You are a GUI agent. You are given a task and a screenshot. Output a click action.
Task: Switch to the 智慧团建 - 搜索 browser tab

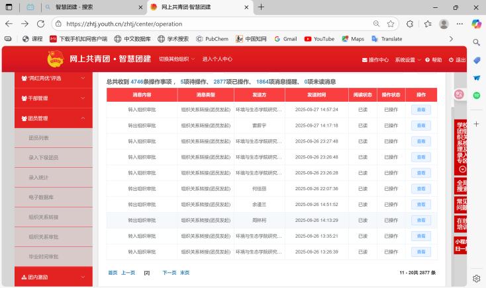(93, 7)
